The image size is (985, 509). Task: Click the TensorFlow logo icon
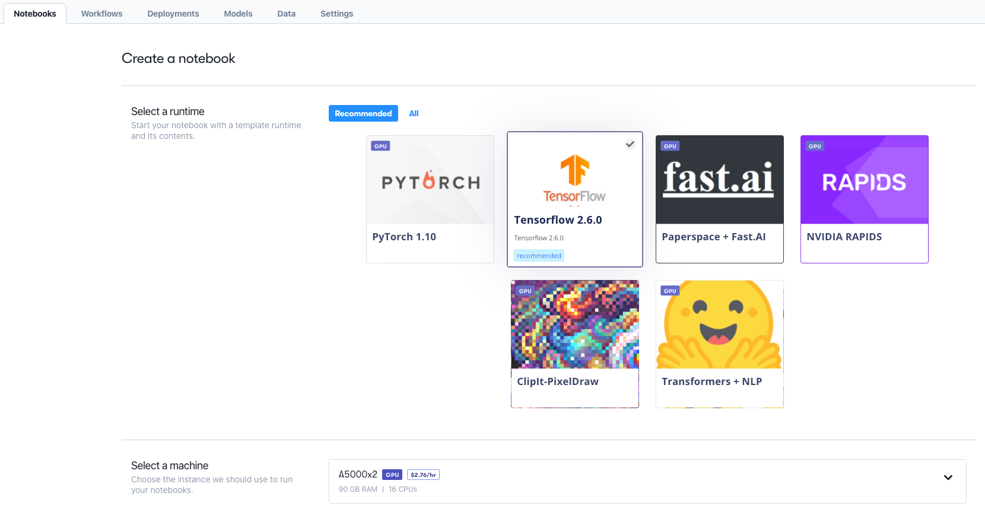click(574, 178)
